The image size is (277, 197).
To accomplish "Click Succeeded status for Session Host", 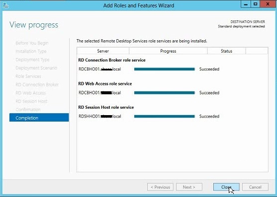I will coord(209,116).
